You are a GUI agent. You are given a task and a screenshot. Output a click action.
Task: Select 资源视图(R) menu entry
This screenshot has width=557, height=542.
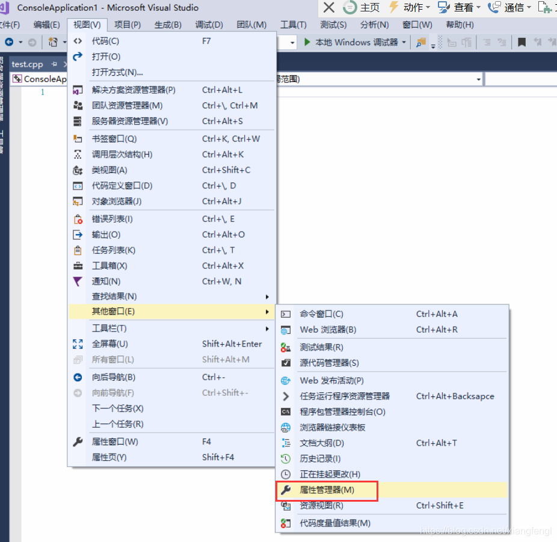pyautogui.click(x=392, y=506)
